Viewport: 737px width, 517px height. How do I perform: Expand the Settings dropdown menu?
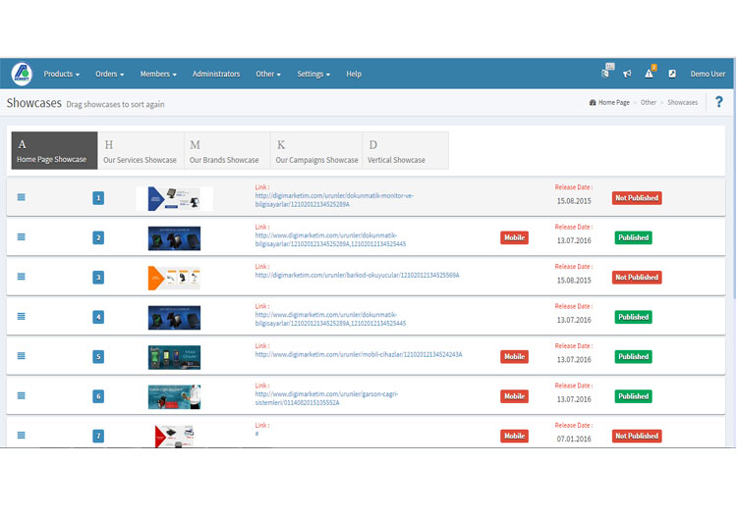313,74
